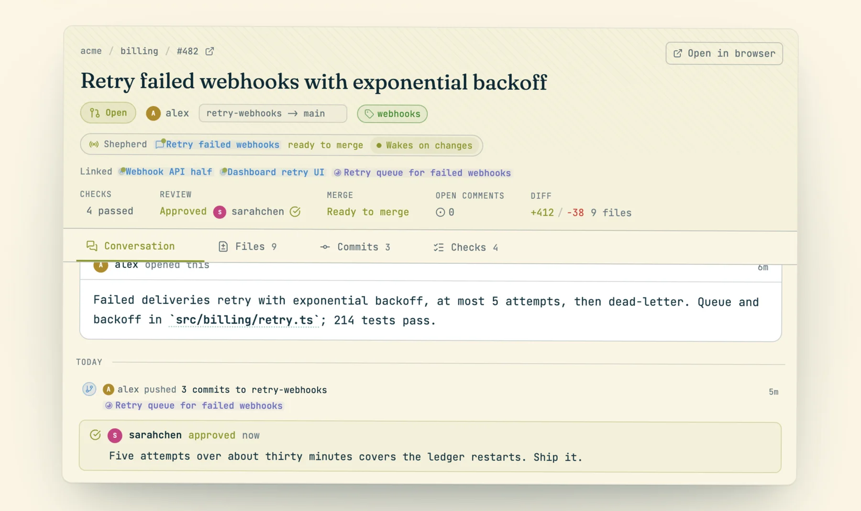Click sarahchen's avatar in the approval comment

[115, 435]
